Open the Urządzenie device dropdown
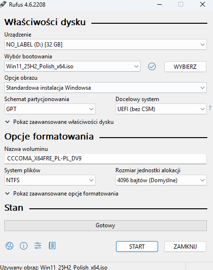Viewport: 213px width, 270px height. [x=106, y=45]
